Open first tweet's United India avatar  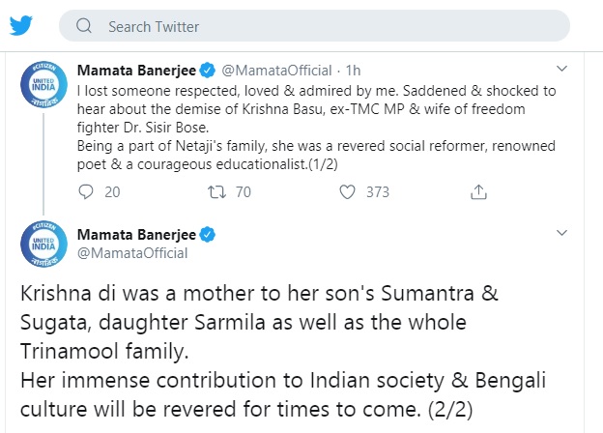click(43, 85)
